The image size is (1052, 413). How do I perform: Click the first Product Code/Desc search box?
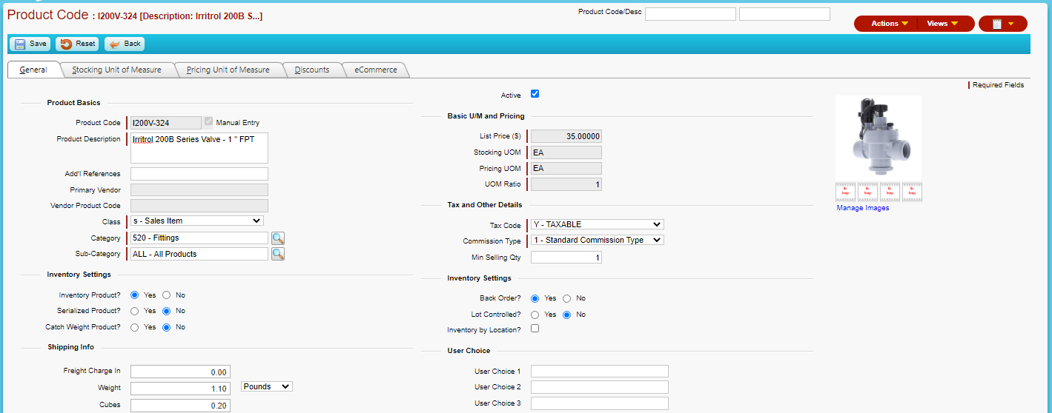point(690,14)
